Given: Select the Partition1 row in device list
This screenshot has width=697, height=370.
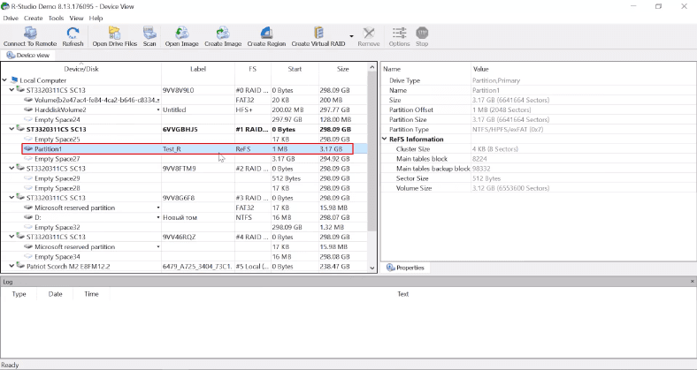Looking at the screenshot, I should (x=49, y=149).
